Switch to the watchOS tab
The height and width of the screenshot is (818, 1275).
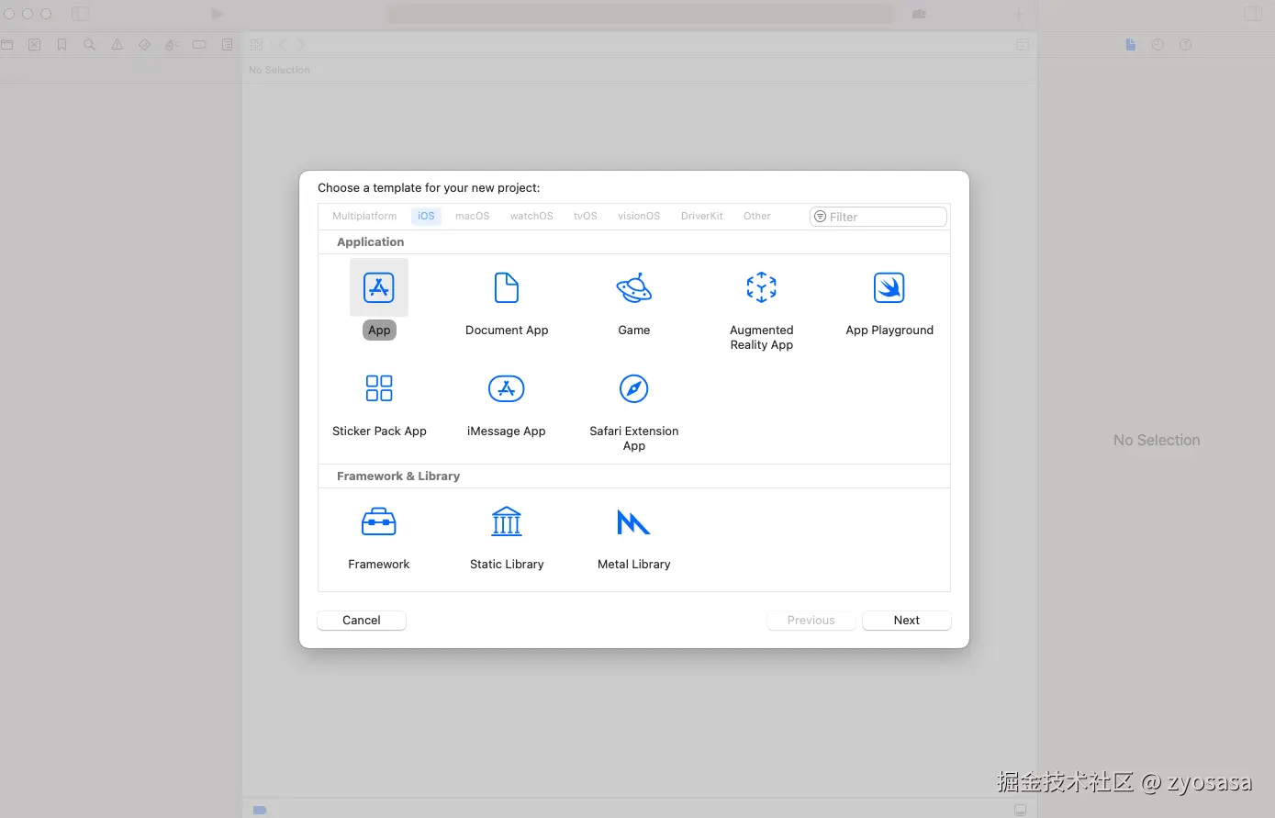[x=531, y=217]
